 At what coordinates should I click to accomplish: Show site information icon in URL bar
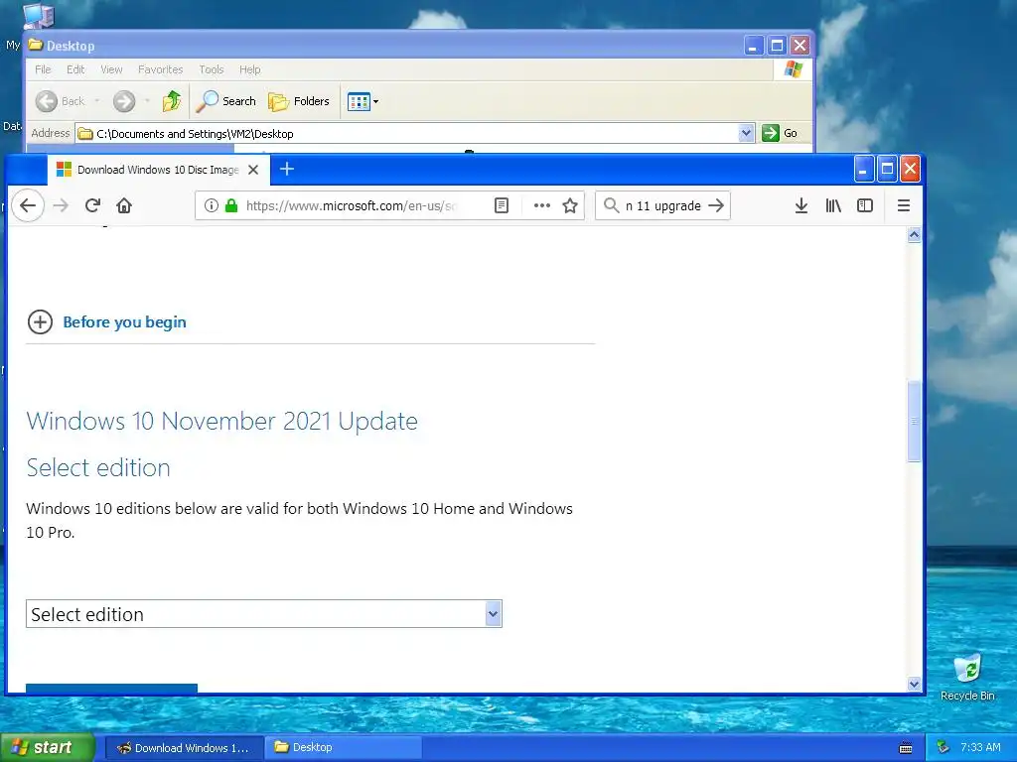click(211, 206)
